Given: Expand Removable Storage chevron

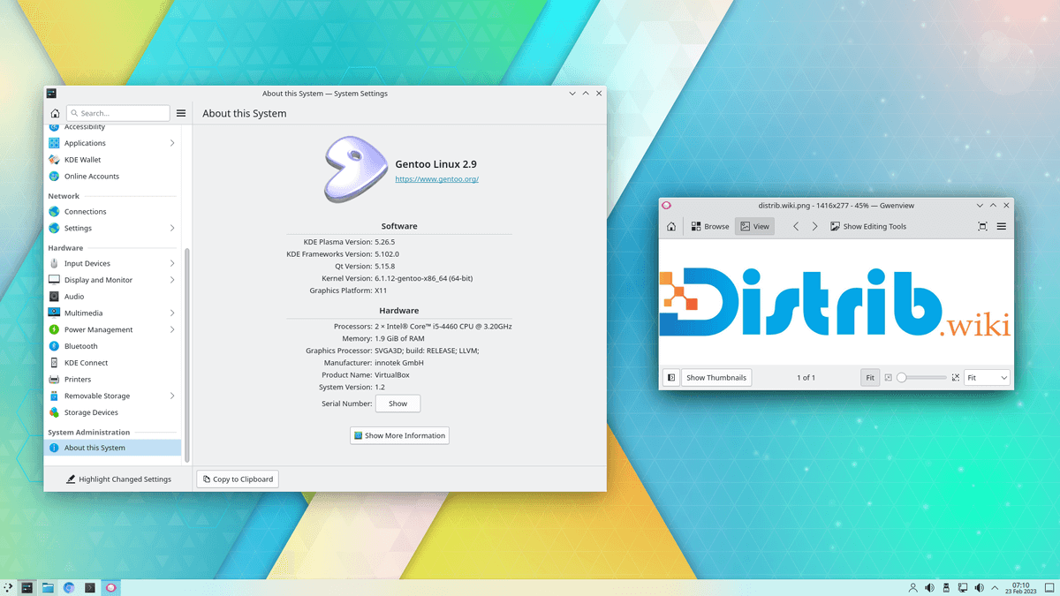Looking at the screenshot, I should (x=172, y=396).
